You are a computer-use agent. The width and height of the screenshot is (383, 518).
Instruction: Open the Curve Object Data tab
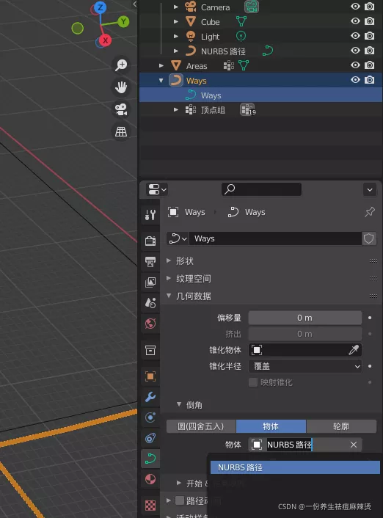click(x=150, y=459)
